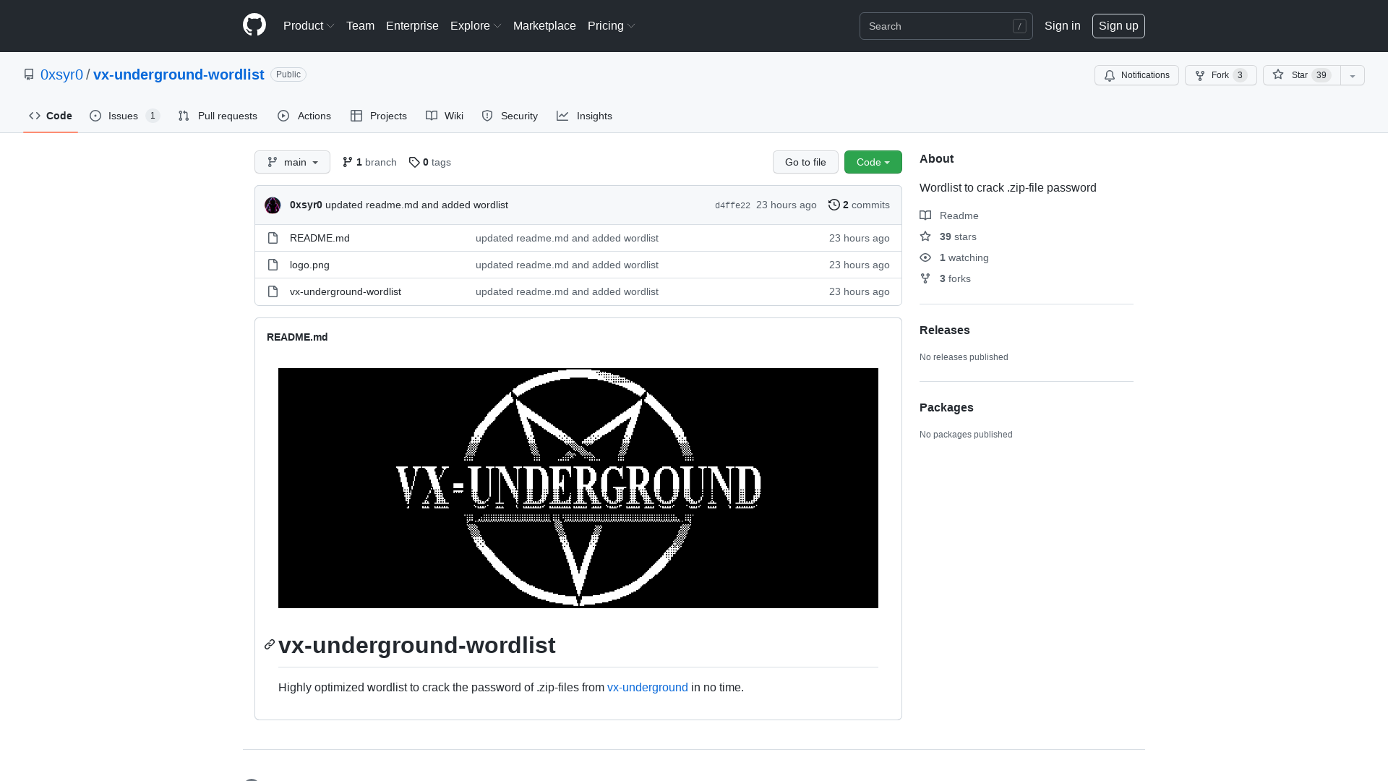The image size is (1388, 781).
Task: Open the main branch selector dropdown
Action: 292,162
